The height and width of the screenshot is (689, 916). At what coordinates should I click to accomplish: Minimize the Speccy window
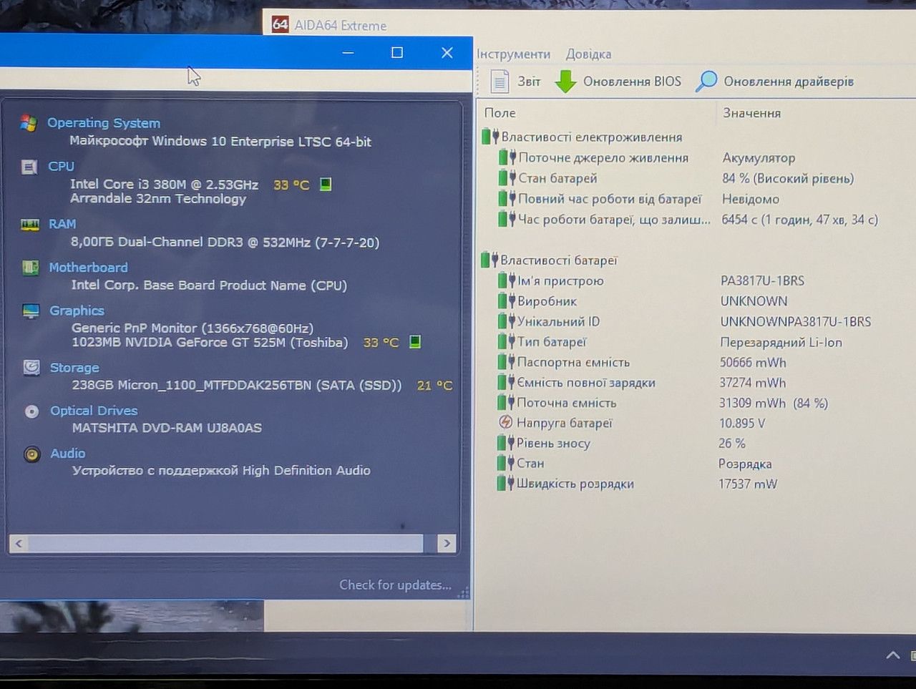pos(349,53)
